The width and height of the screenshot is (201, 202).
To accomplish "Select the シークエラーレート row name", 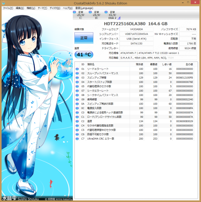I will [98, 91].
